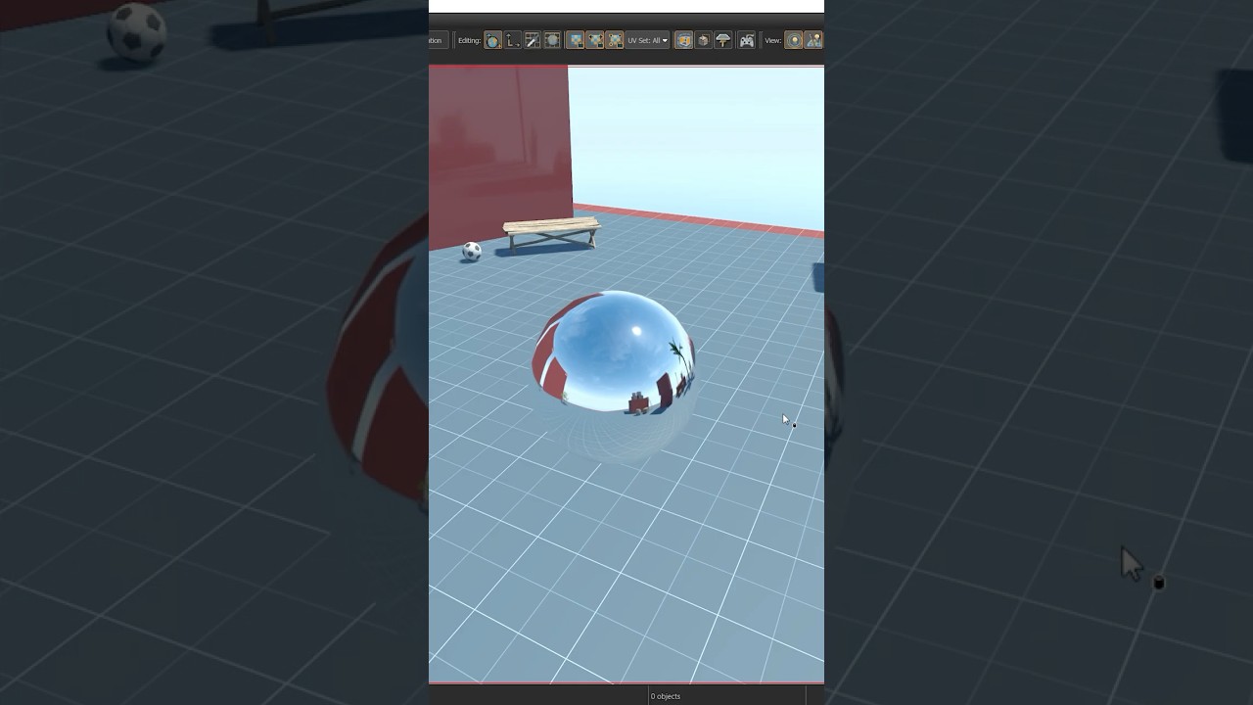Click the grid with pencil editing icon
This screenshot has width=1253, height=705.
(533, 40)
